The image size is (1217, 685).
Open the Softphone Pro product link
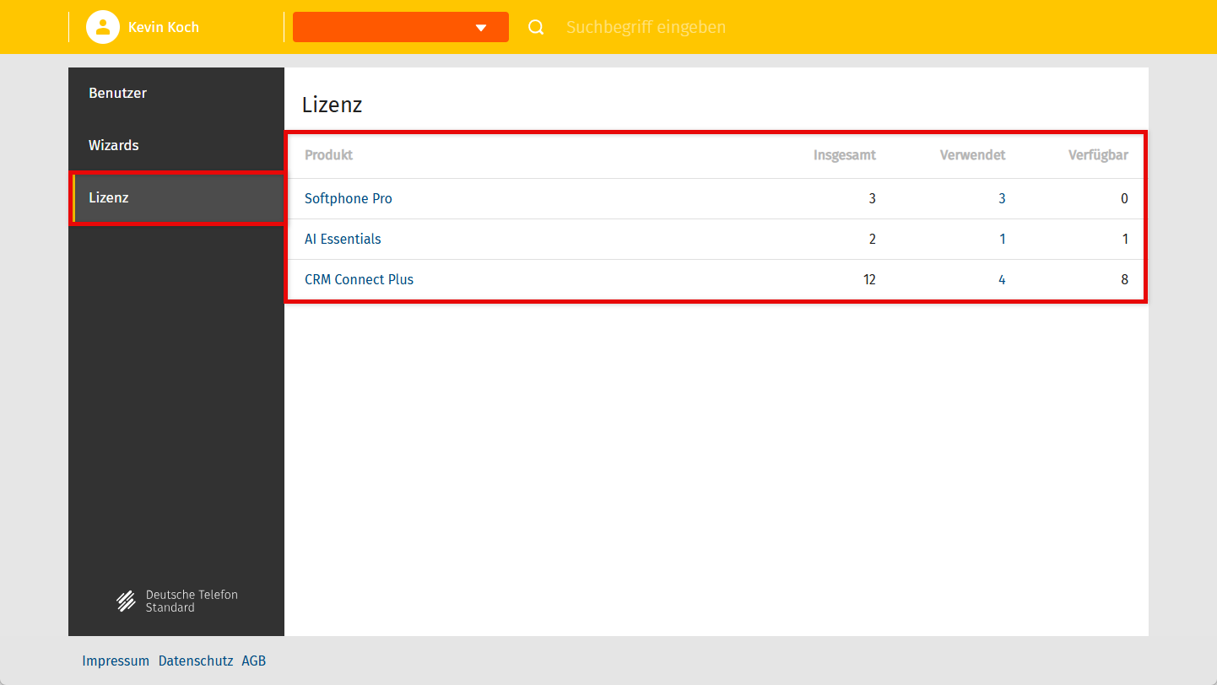click(349, 199)
